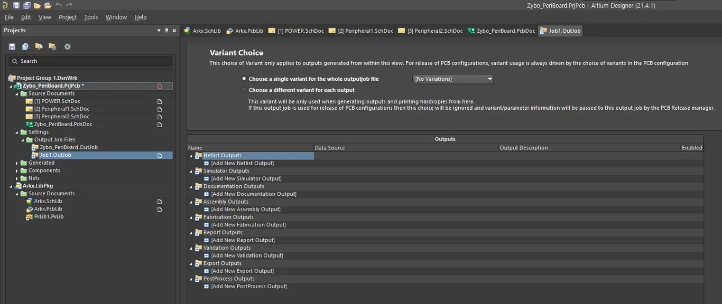Open the Window menu
Viewport: 722px width, 304px height.
click(116, 17)
